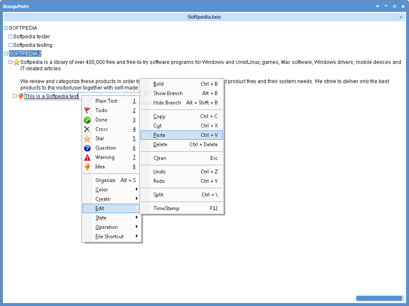Collapse the starred Softpedia paragraph node
Viewport: 409px width, 306px height.
tap(10, 62)
